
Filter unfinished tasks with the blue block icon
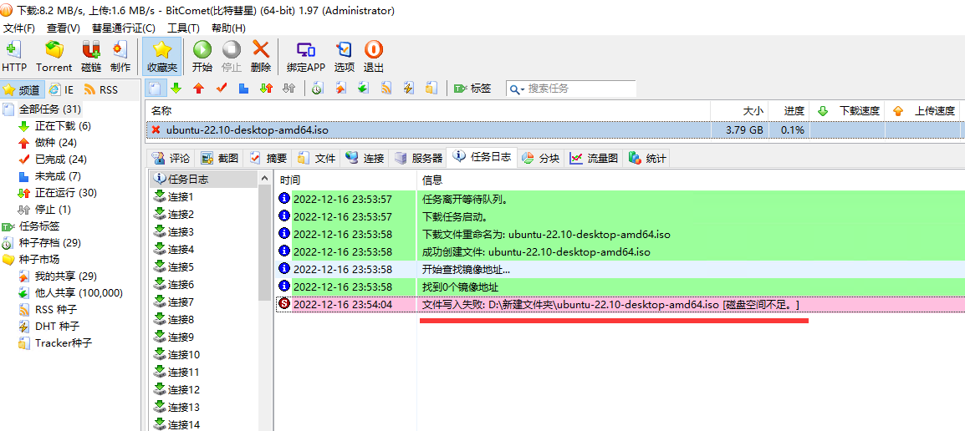[243, 89]
